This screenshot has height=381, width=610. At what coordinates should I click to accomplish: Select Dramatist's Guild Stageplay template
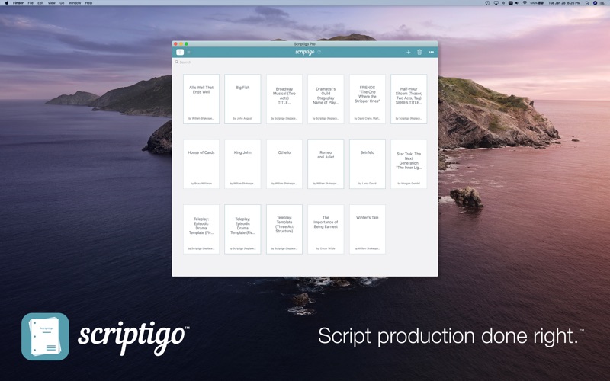[x=326, y=99]
